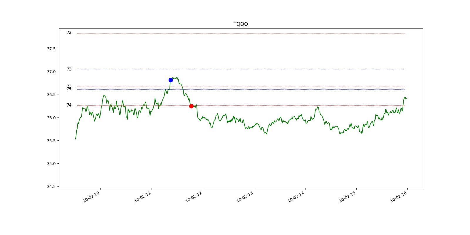Click the 10-02 12 x-axis label

pos(194,197)
